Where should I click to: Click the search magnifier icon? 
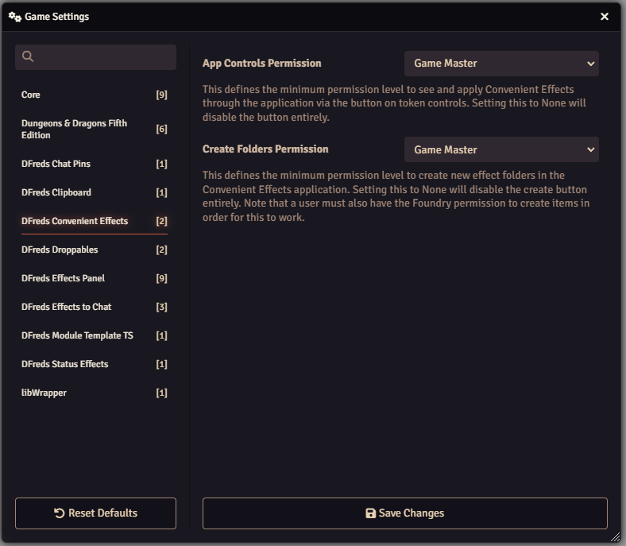click(x=28, y=56)
